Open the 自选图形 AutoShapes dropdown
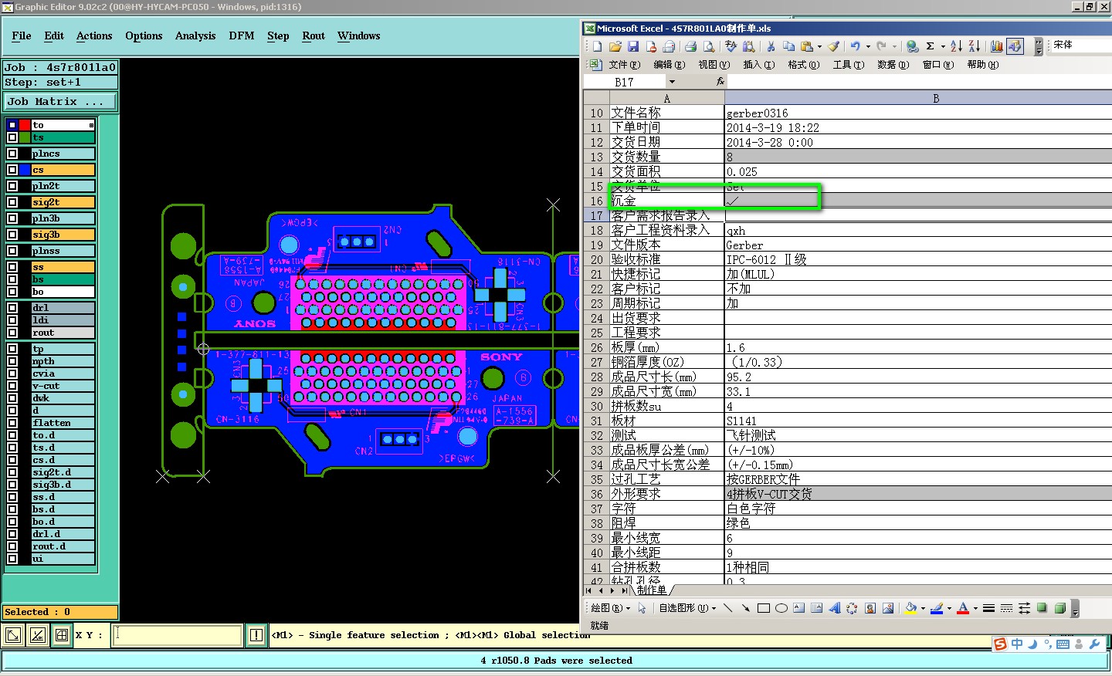The height and width of the screenshot is (676, 1112). [687, 608]
